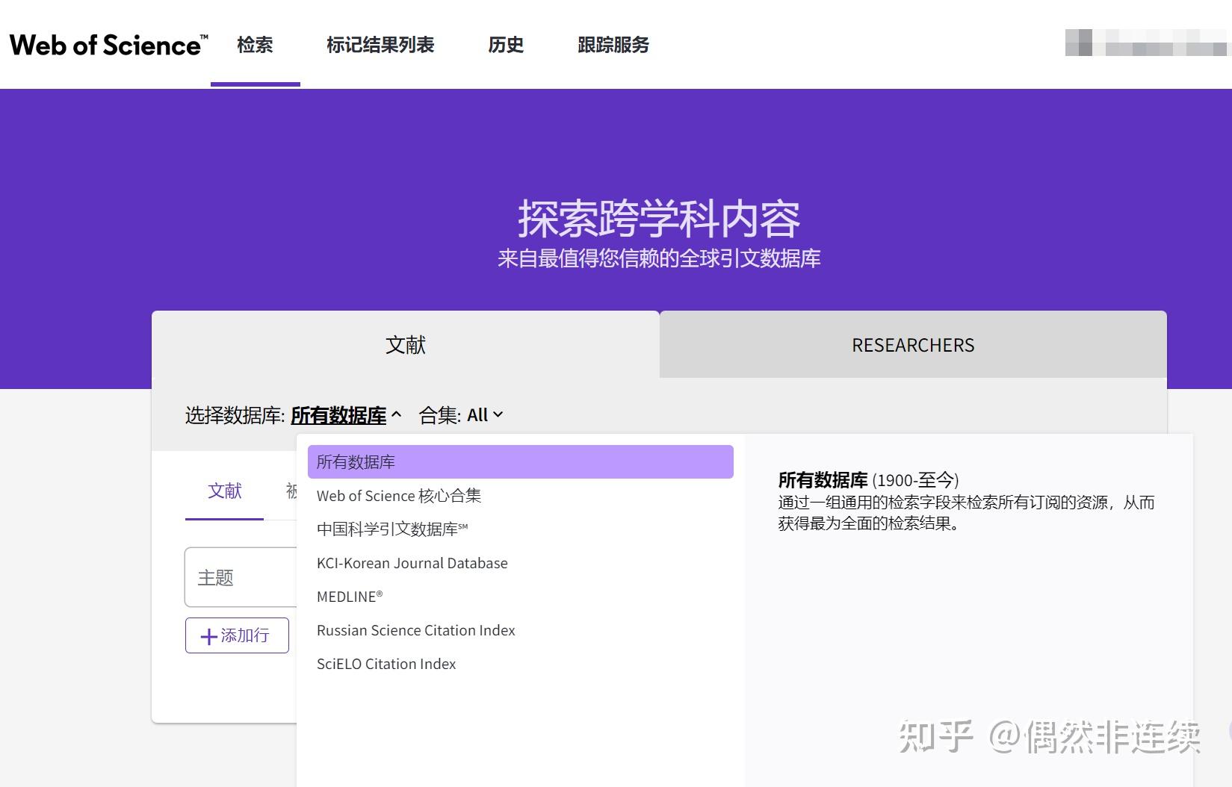
Task: Choose 中国科学引文数据库 option
Action: (x=395, y=529)
